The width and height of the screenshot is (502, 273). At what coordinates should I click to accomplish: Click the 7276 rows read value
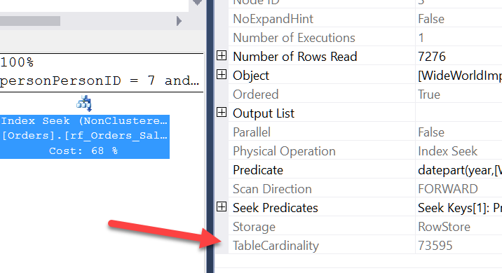click(x=432, y=57)
